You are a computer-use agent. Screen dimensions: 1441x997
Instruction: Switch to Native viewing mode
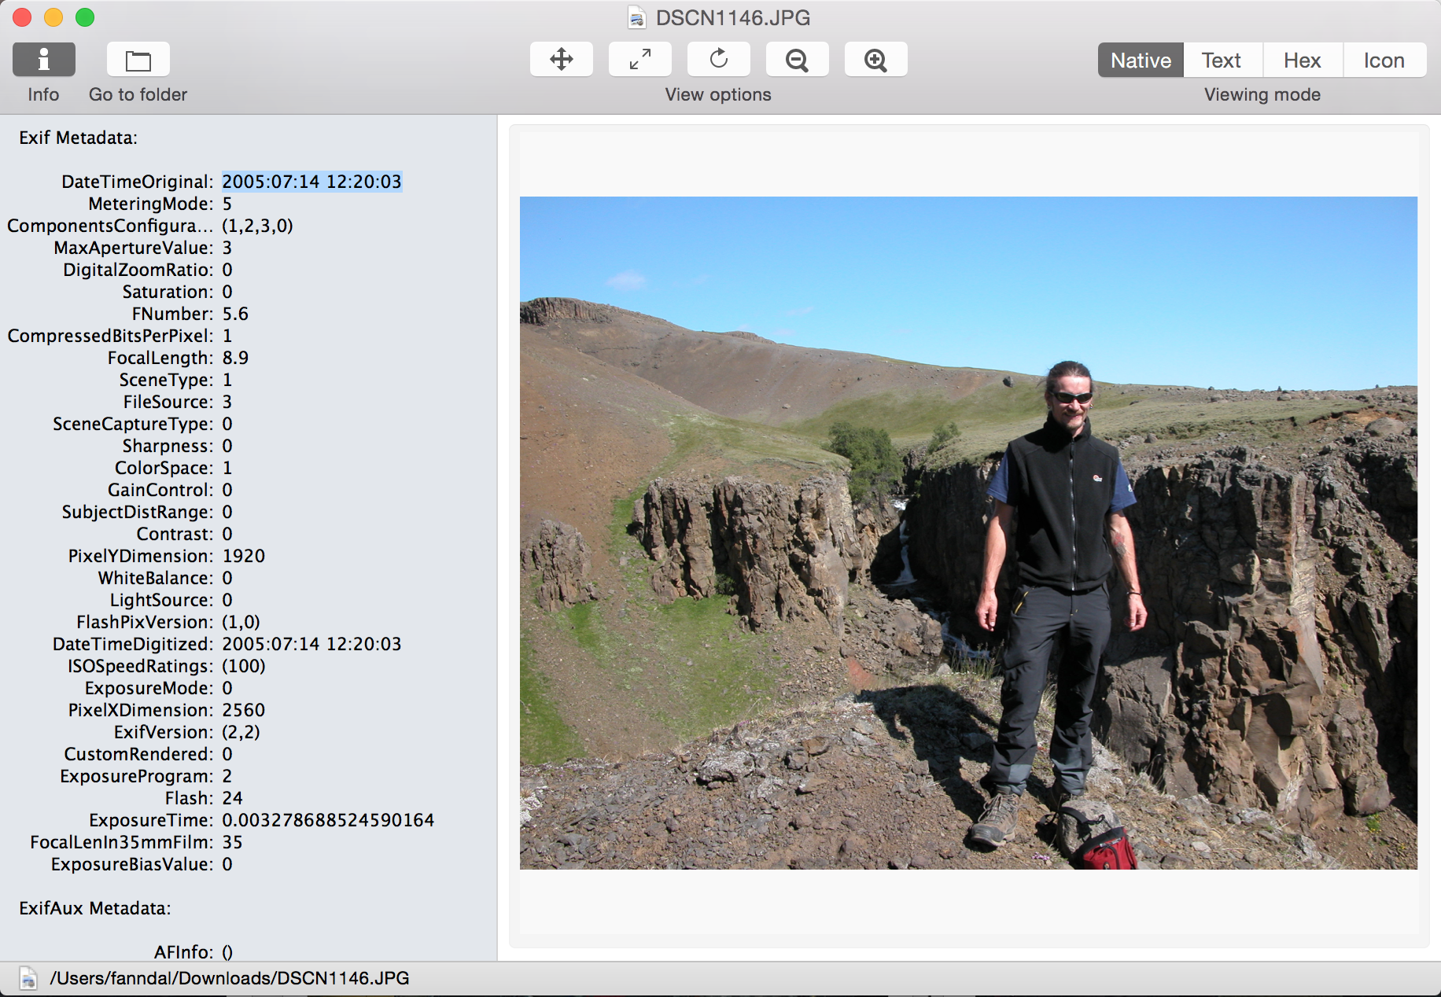coord(1141,61)
